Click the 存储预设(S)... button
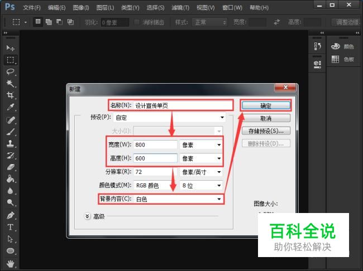This screenshot has width=363, height=271. click(x=266, y=131)
